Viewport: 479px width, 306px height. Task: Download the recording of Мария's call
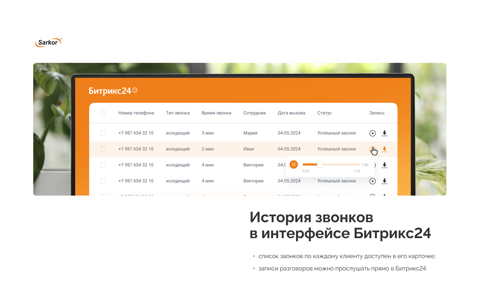(384, 133)
